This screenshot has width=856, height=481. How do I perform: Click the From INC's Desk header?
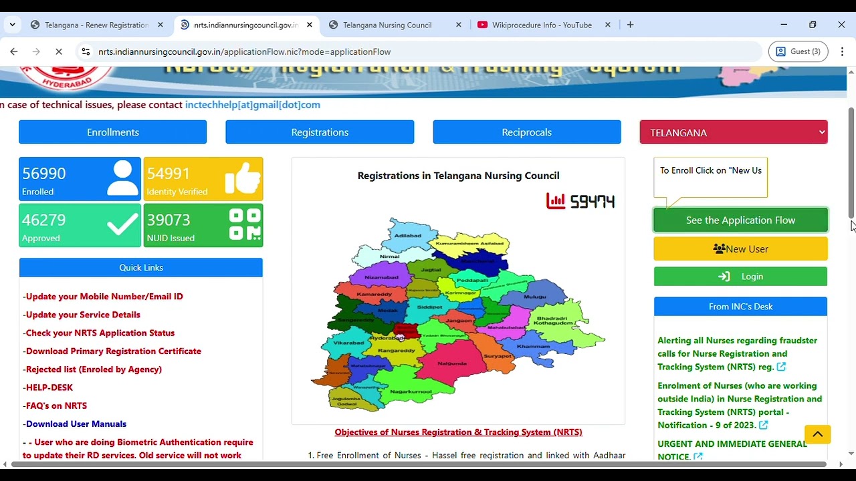pos(740,307)
